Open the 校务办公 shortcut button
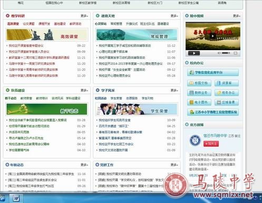This screenshot has width=262, height=203. 227,93
